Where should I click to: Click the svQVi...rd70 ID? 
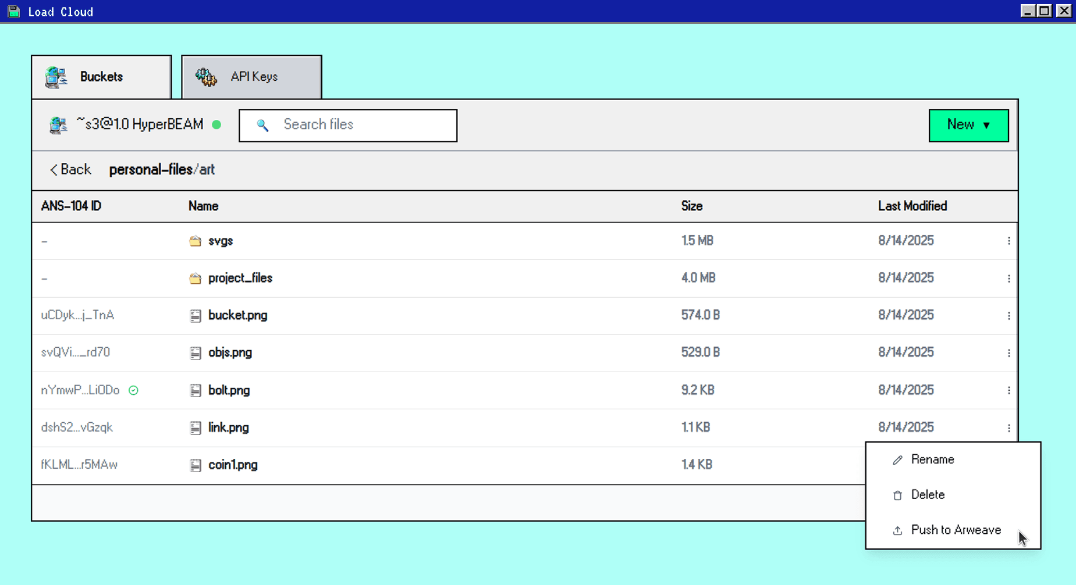pos(75,352)
